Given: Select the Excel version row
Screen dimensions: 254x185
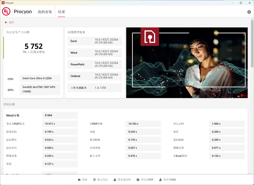Looking at the screenshot, I should click(x=94, y=41).
